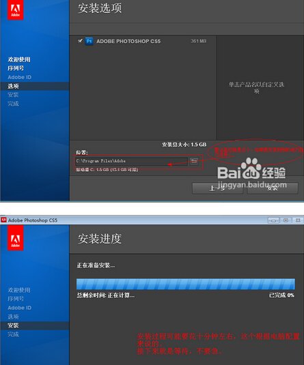304x365 pixels.
Task: Select 选项 step in 安装进度 window sidebar
Action: pos(13,317)
